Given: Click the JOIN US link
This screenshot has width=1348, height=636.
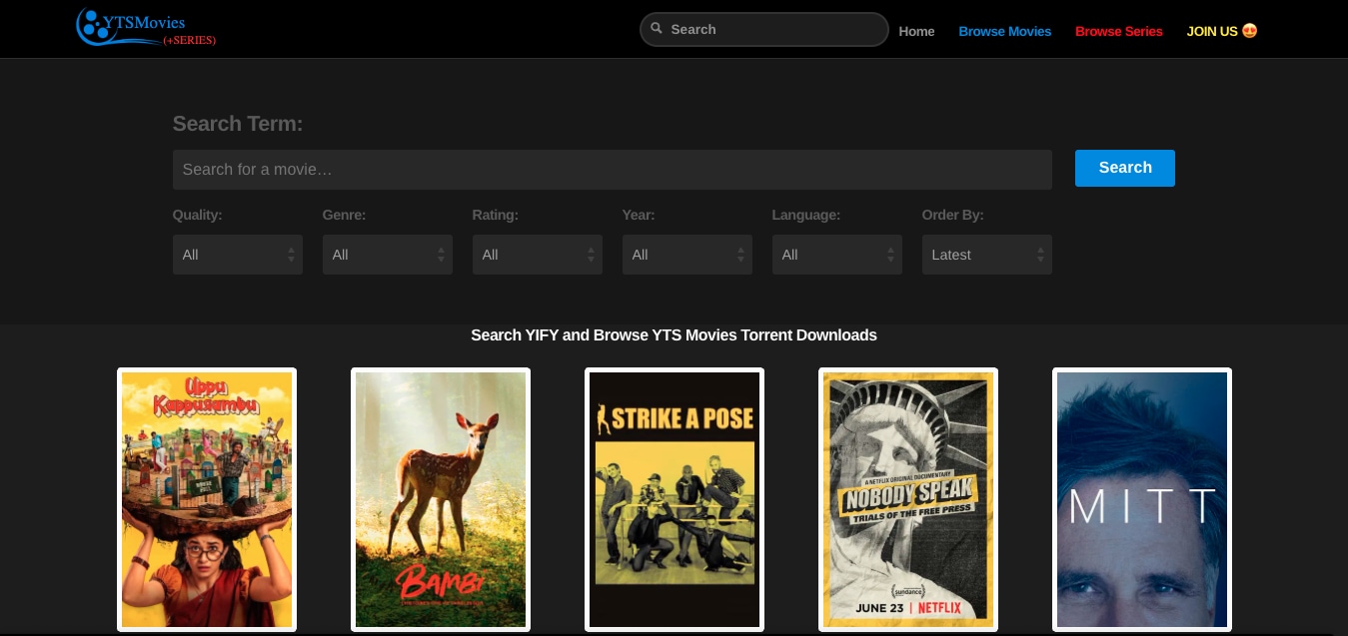Looking at the screenshot, I should pos(1222,31).
